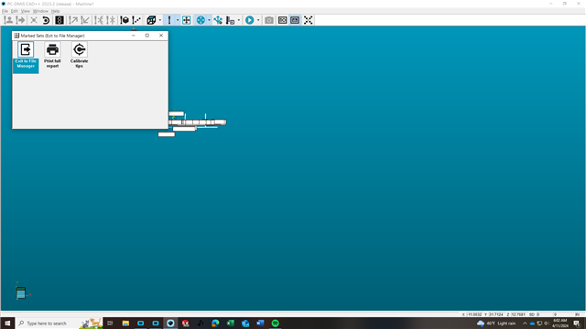Click the blue Execute play button
The image size is (586, 329).
(x=250, y=20)
